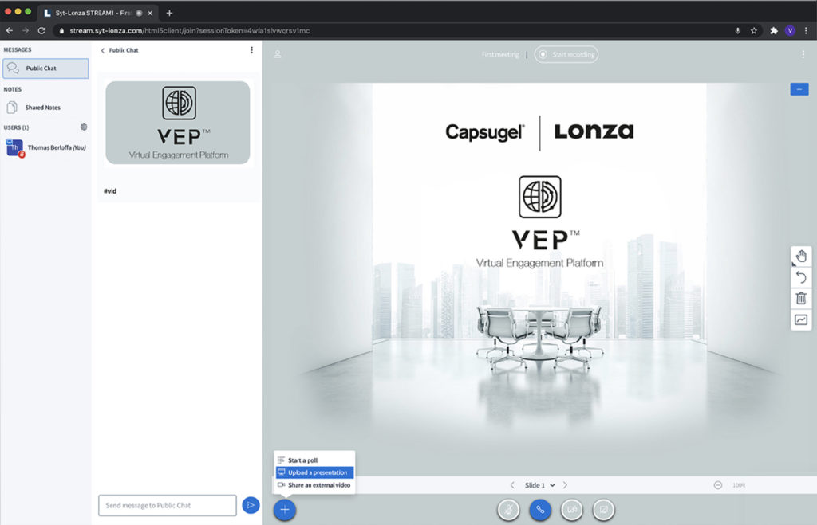
Task: Select the hand pan tool
Action: 801,256
